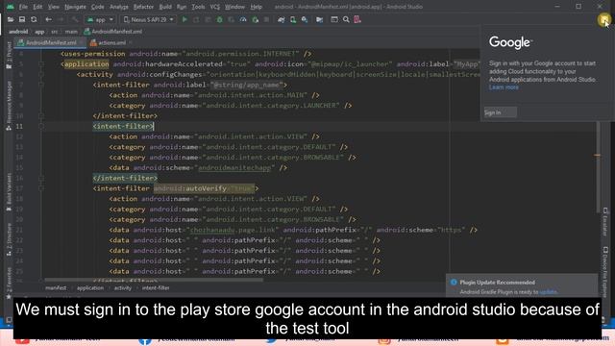Click the Apply Code Changes icon
Image resolution: width=615 pixels, height=346 pixels.
(x=208, y=19)
